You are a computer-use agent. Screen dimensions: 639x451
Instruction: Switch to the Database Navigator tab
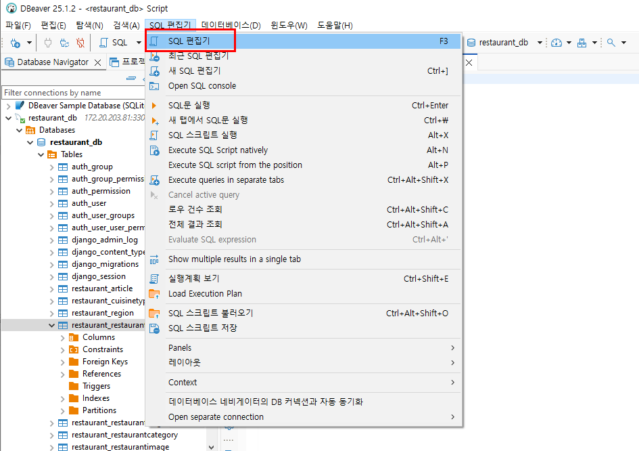coord(53,62)
